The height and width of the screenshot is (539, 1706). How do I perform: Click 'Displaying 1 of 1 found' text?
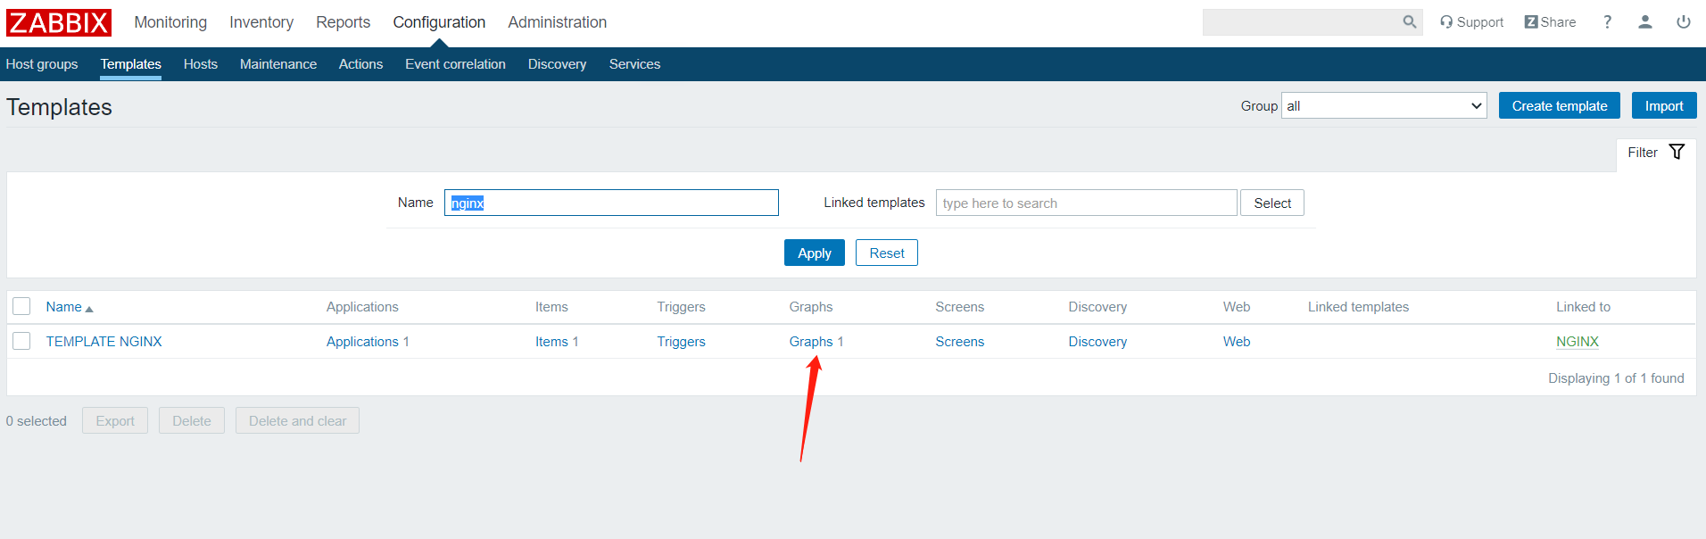pyautogui.click(x=1616, y=378)
